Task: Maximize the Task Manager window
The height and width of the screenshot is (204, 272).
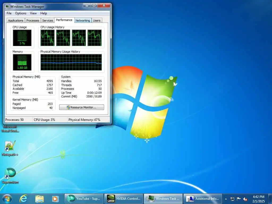Action: click(94, 5)
